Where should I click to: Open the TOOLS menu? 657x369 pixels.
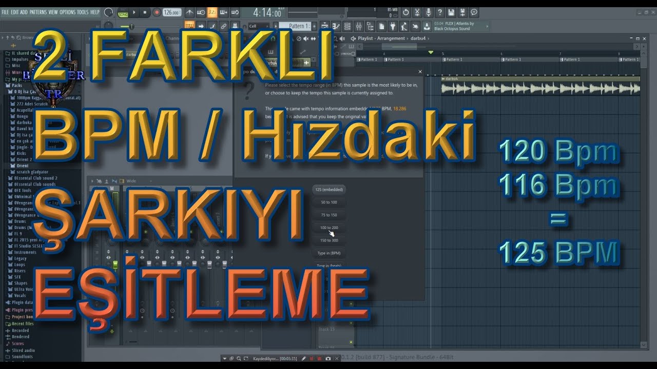coord(83,12)
